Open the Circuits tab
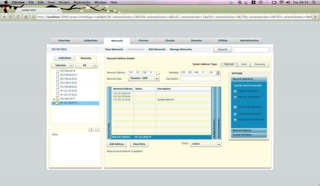The image size is (320, 186). click(x=170, y=41)
